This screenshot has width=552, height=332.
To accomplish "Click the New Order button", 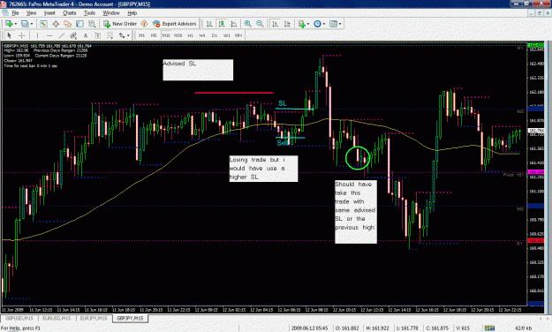I will click(120, 24).
